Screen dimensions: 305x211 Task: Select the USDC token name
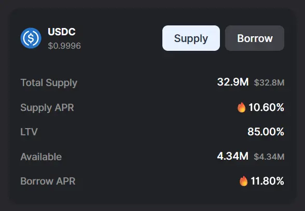point(61,32)
